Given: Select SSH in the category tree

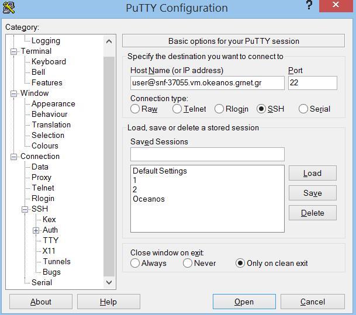Looking at the screenshot, I should (x=40, y=209).
